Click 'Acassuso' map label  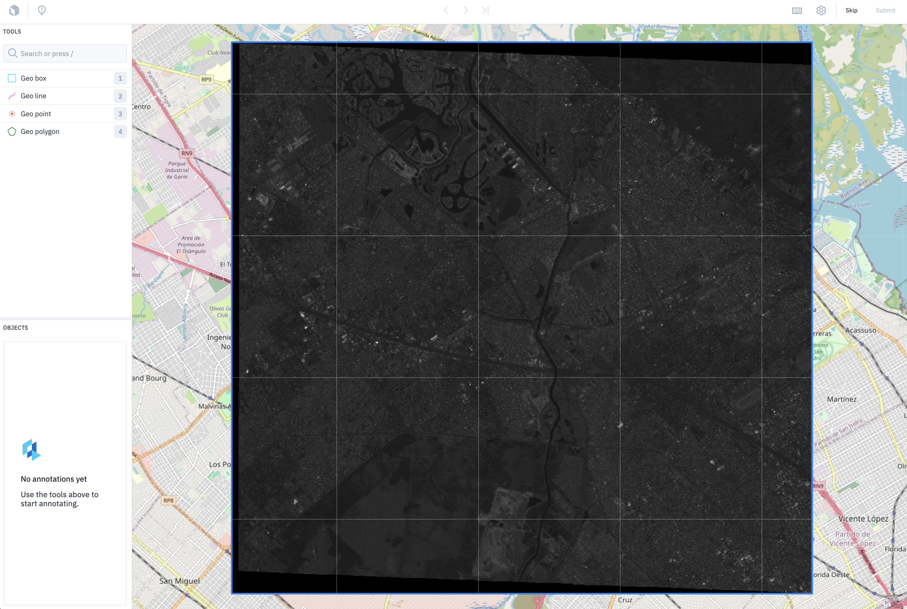pos(861,330)
